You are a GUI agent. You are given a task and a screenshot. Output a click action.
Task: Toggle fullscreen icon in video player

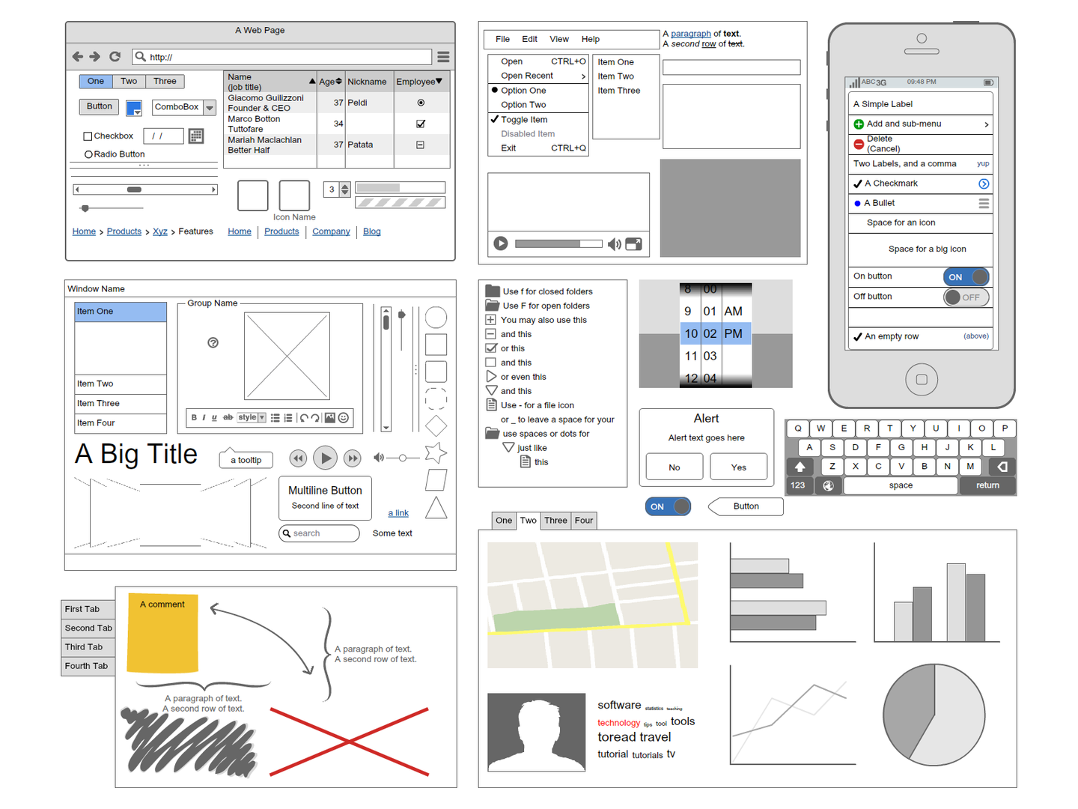634,243
